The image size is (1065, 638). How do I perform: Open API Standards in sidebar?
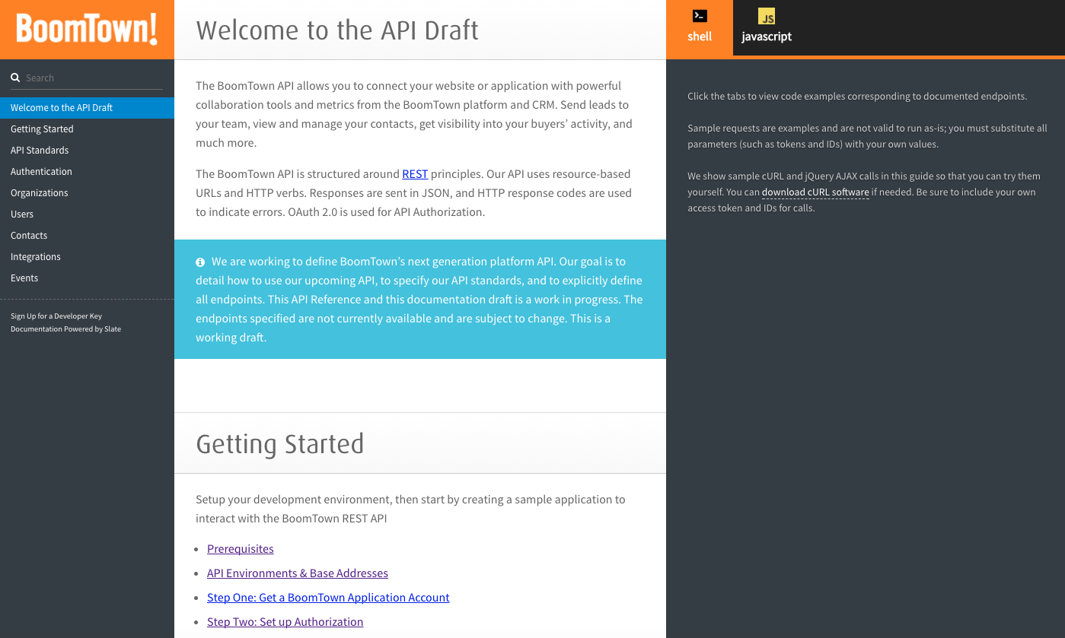[87, 151]
